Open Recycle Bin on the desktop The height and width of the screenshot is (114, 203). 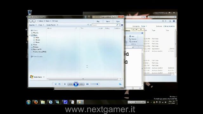(29, 13)
